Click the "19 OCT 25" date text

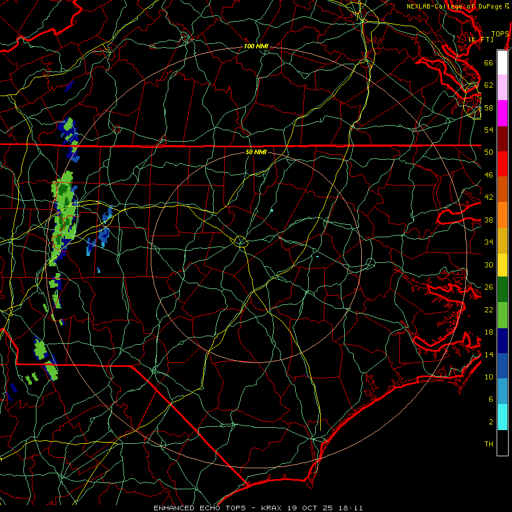[x=310, y=508]
